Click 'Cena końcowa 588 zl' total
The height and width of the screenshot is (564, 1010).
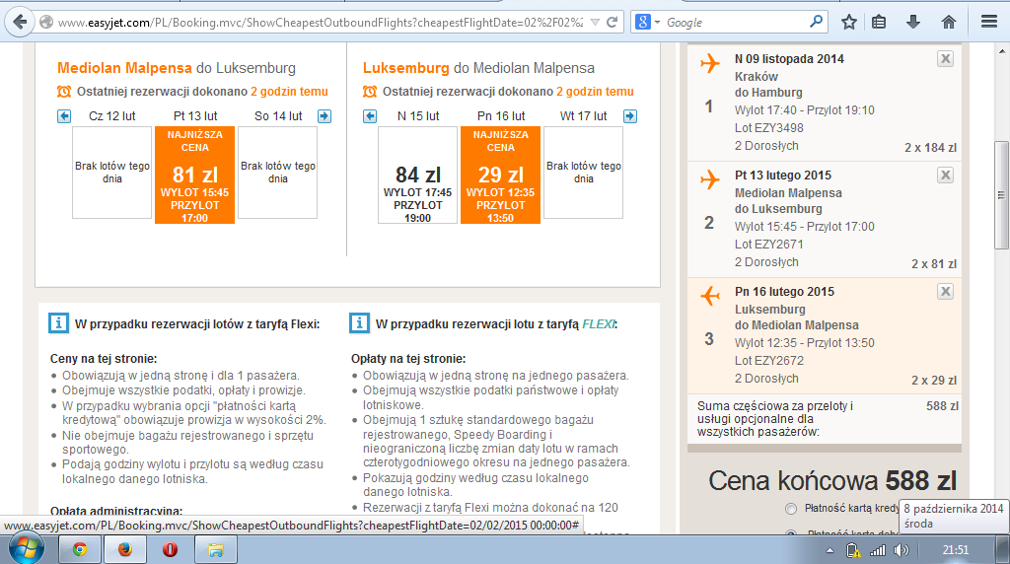pos(832,481)
